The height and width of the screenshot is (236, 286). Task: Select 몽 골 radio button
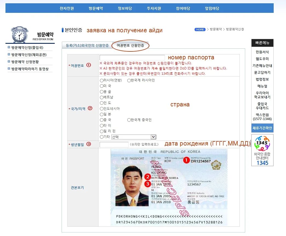(x=102, y=92)
